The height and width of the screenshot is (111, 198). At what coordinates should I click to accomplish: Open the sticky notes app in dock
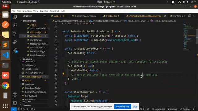click(5, 35)
